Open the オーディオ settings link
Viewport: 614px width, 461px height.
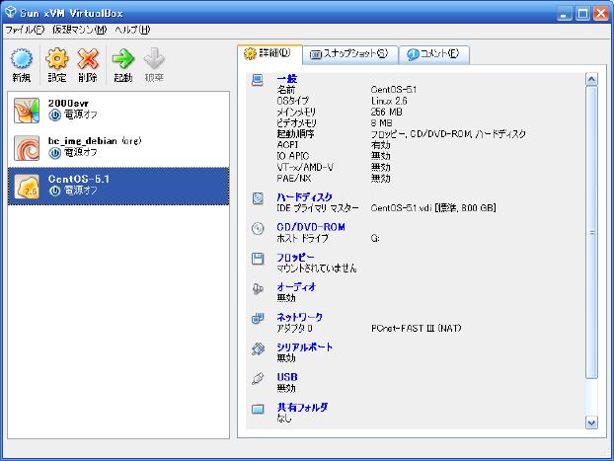click(296, 287)
